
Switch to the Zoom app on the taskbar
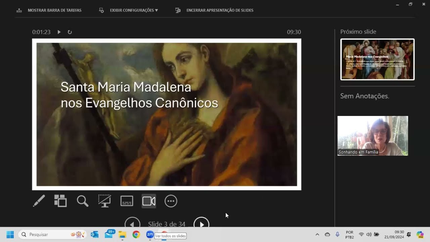tap(150, 234)
